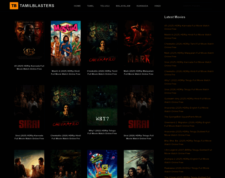Screen dimensions: 225x178
Task: Open sidebar link Greenland 2: Migration (2026)
Action: [187, 124]
